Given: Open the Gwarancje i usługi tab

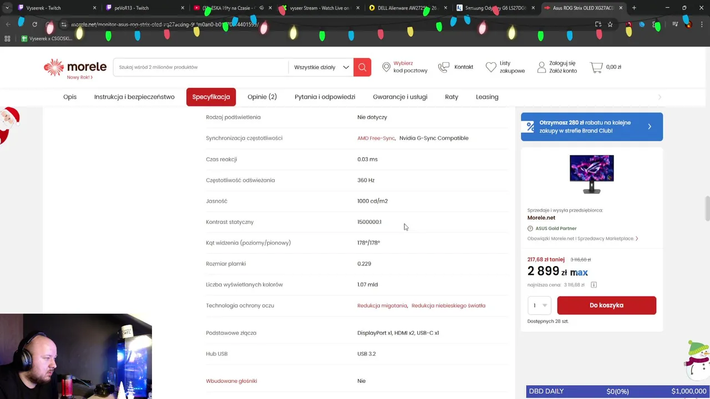Looking at the screenshot, I should (400, 97).
